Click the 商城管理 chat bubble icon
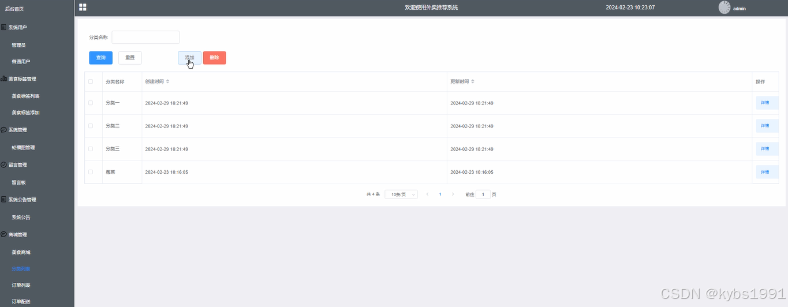 (3, 234)
